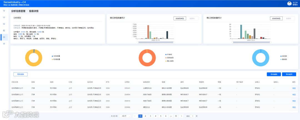
Task: Select page 6 in pagination
Action: click(x=166, y=116)
